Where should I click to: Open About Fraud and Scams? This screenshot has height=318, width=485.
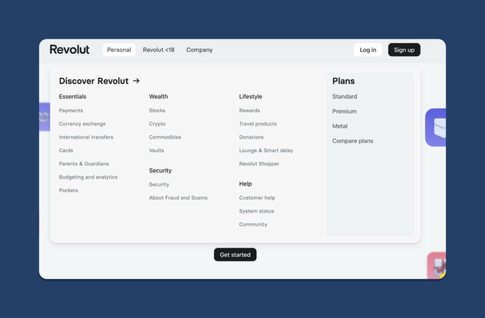(x=178, y=198)
